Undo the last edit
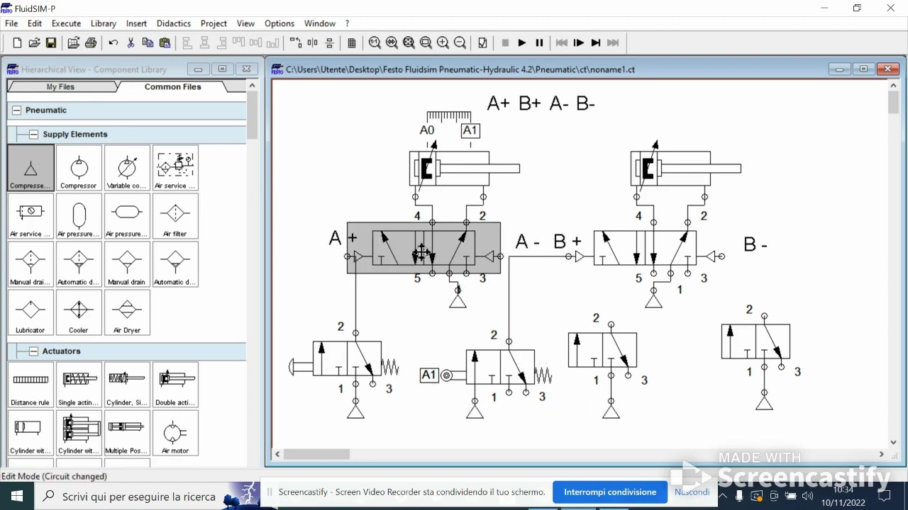This screenshot has height=510, width=908. point(113,43)
